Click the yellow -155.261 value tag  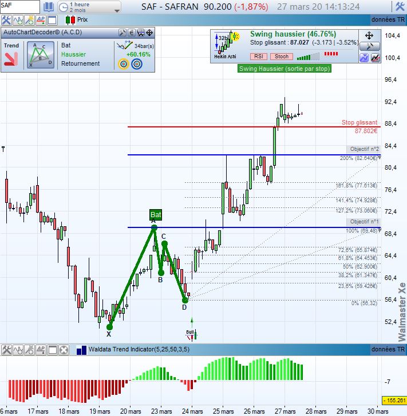point(394,401)
